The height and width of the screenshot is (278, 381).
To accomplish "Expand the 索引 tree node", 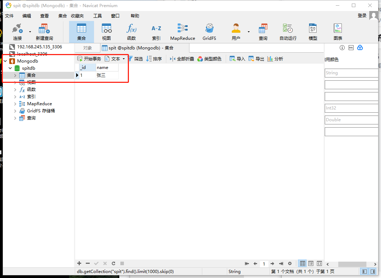I will (x=15, y=97).
